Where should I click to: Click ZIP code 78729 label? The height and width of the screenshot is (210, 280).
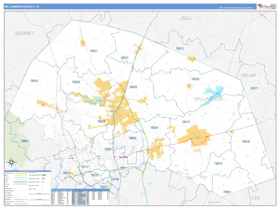click(94, 175)
